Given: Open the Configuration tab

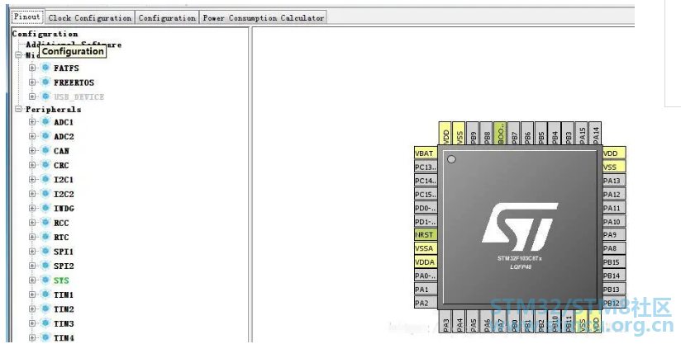Looking at the screenshot, I should [x=167, y=18].
